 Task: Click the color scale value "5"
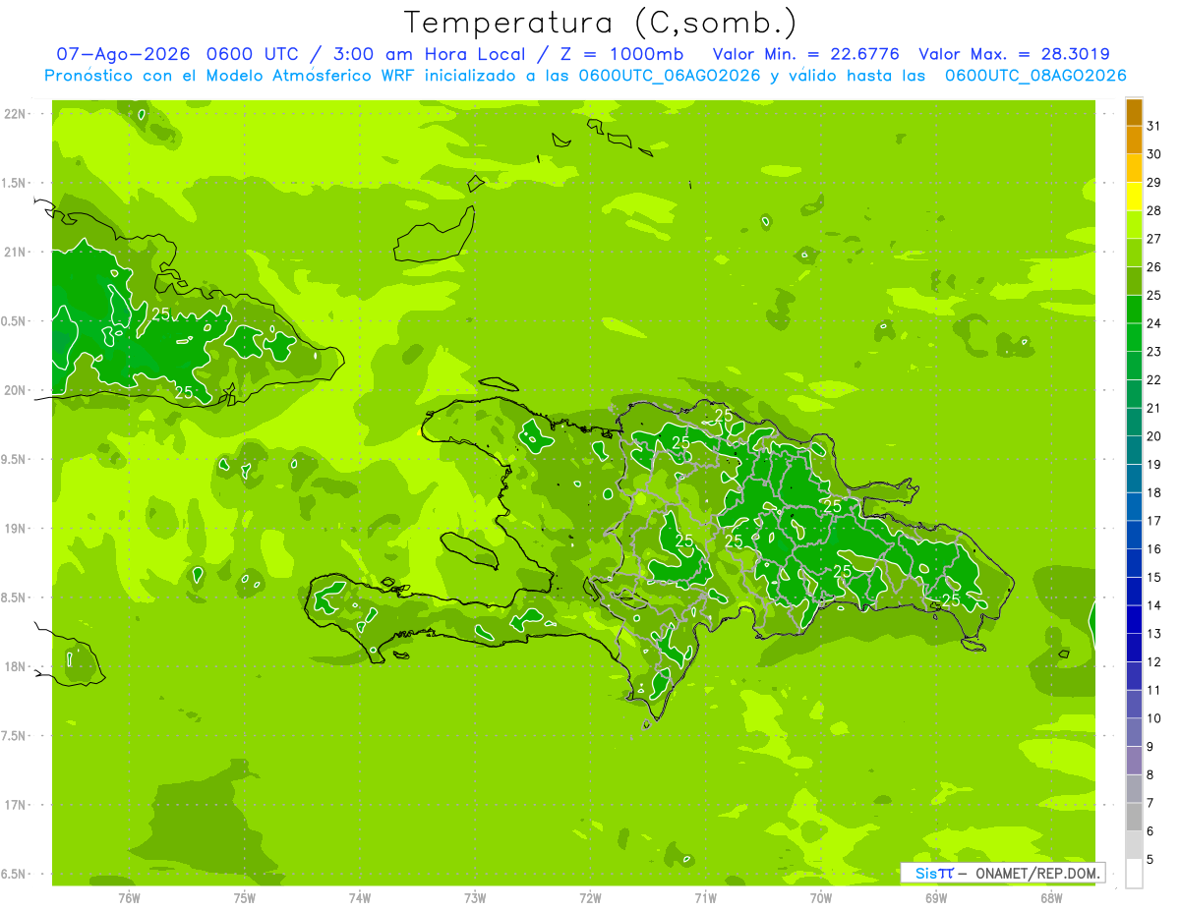click(1151, 860)
